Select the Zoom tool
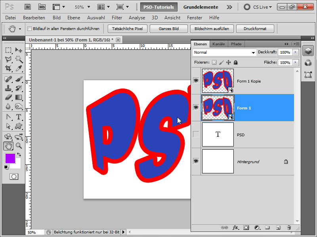 coord(19,146)
